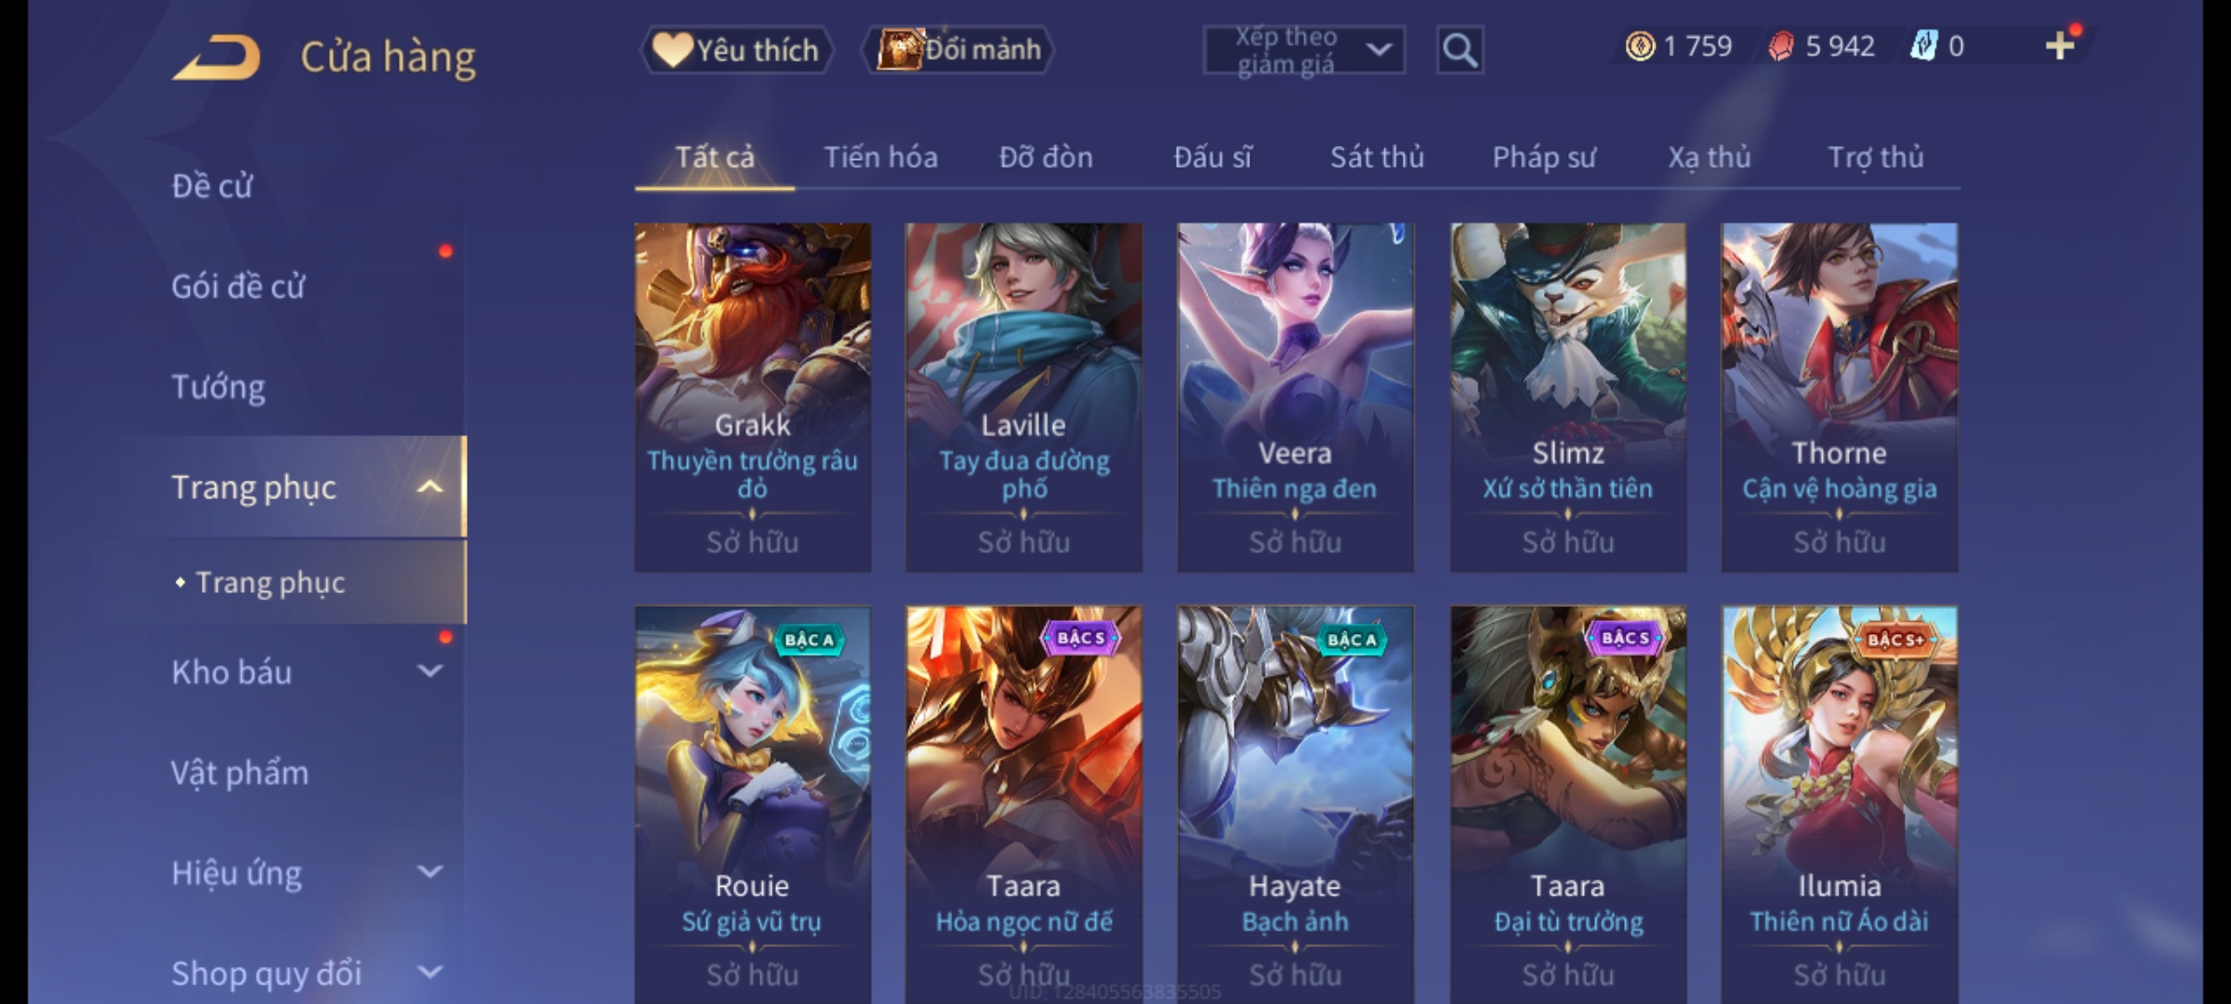Click the red ruby currency icon
This screenshot has height=1004, width=2231.
tap(1780, 46)
